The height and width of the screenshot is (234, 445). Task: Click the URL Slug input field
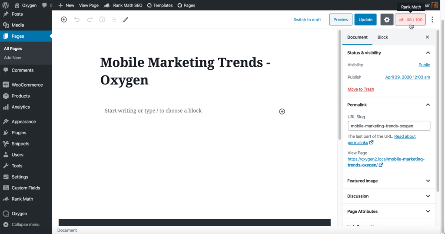point(389,126)
